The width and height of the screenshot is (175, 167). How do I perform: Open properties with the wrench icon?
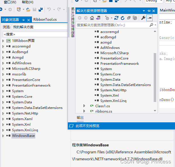(x=143, y=18)
